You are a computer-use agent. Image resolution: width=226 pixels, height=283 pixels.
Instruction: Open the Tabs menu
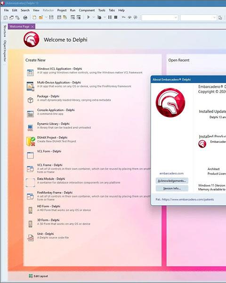click(112, 10)
